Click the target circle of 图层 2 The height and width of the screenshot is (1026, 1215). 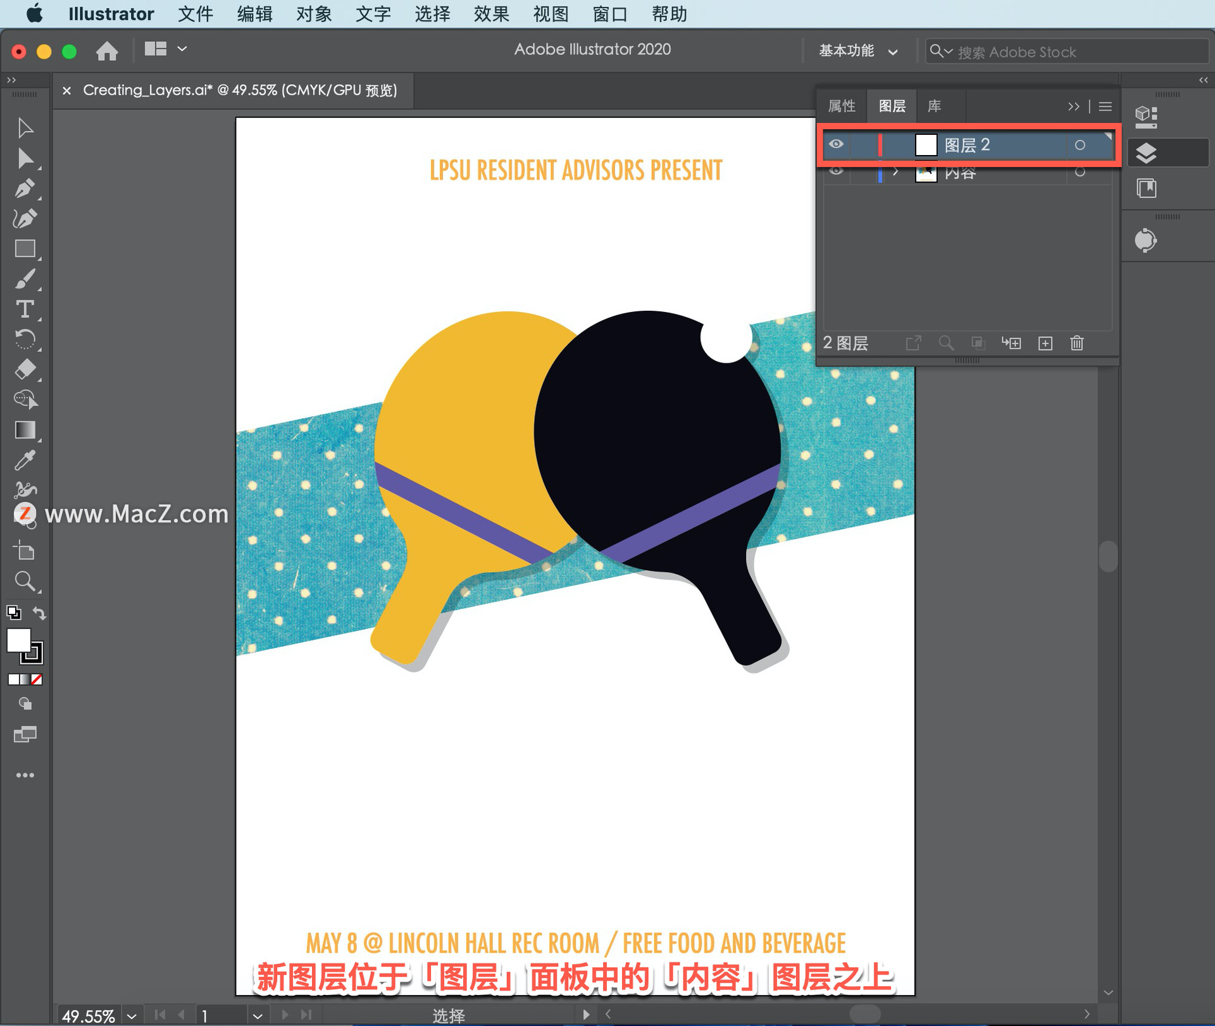click(x=1080, y=145)
